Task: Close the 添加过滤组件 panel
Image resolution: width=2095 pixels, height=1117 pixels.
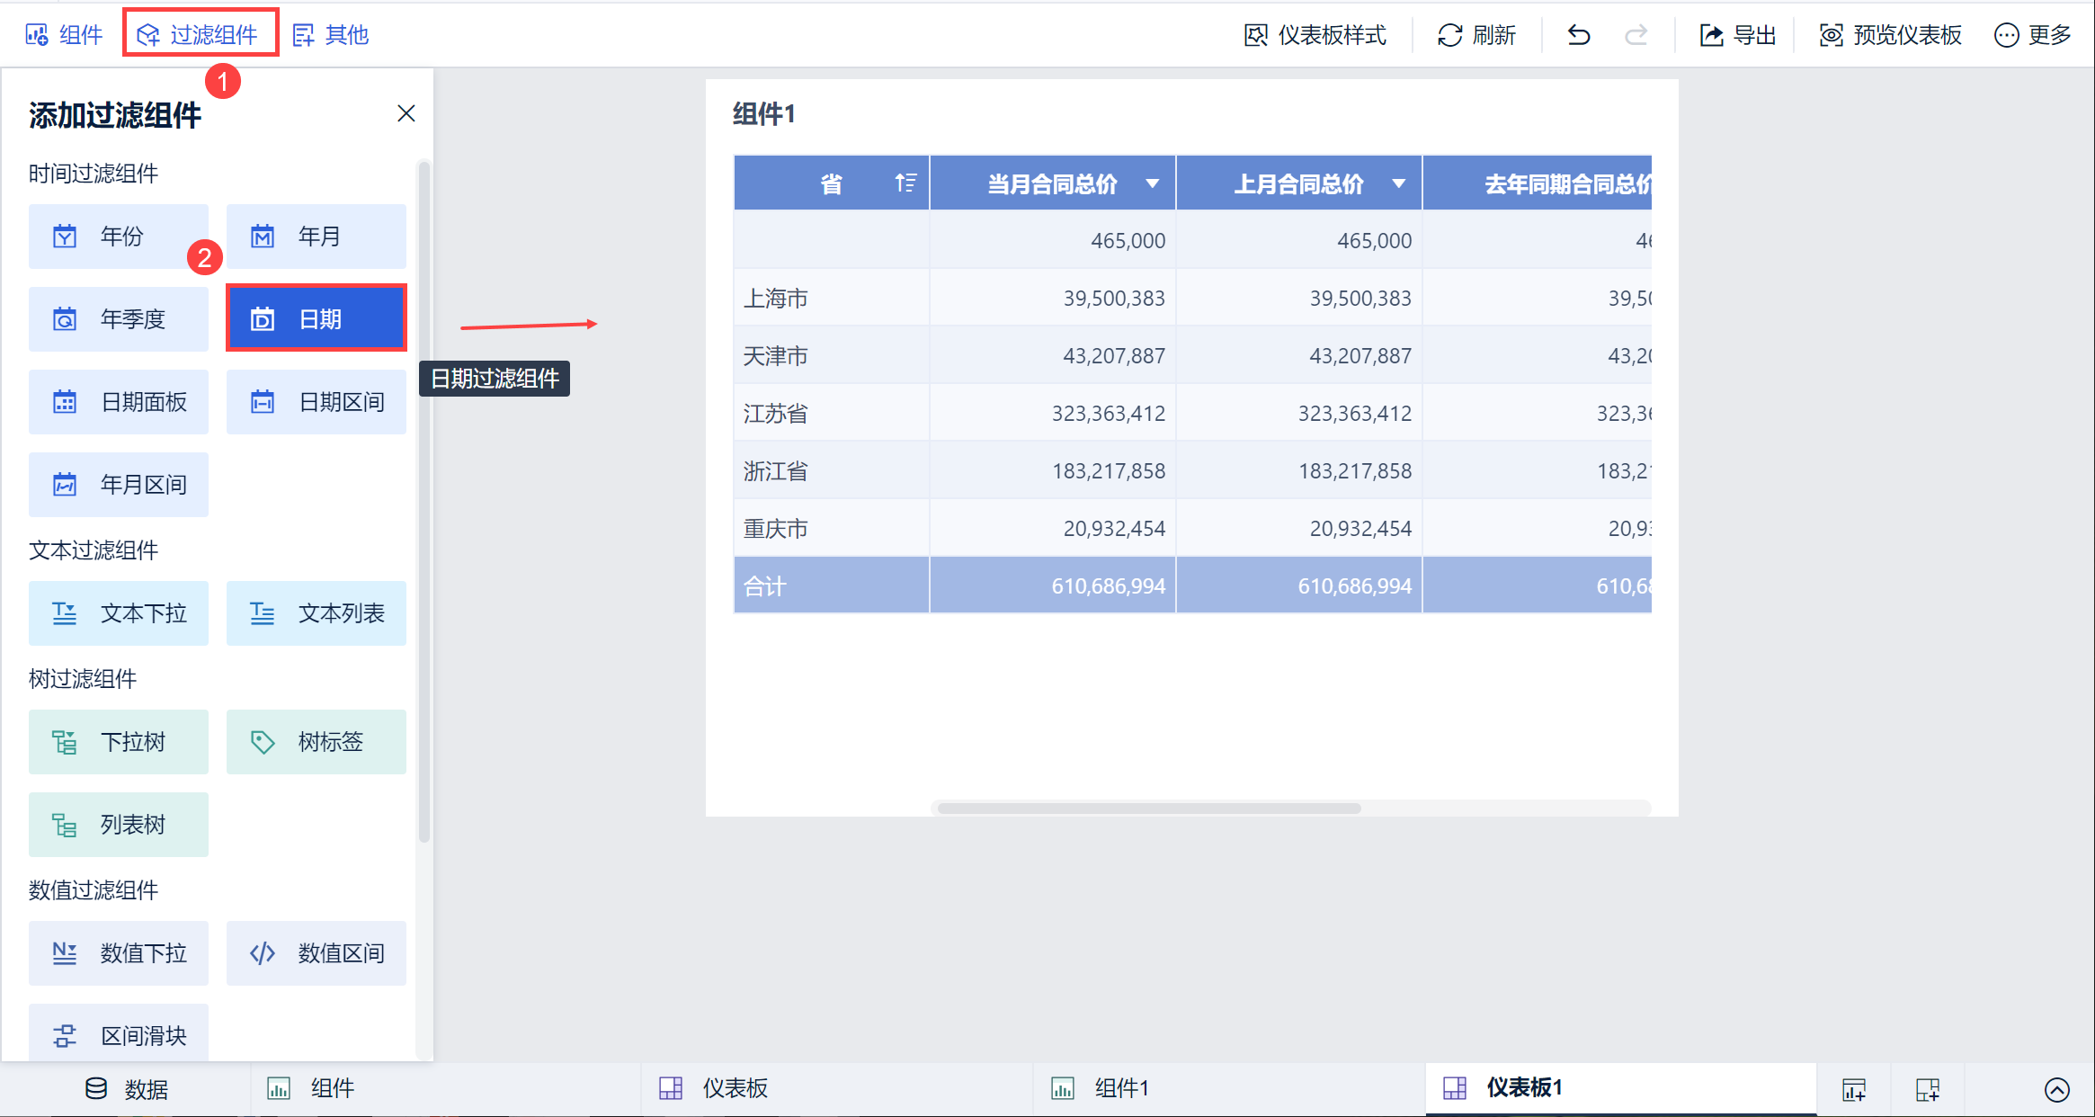Action: 406,113
